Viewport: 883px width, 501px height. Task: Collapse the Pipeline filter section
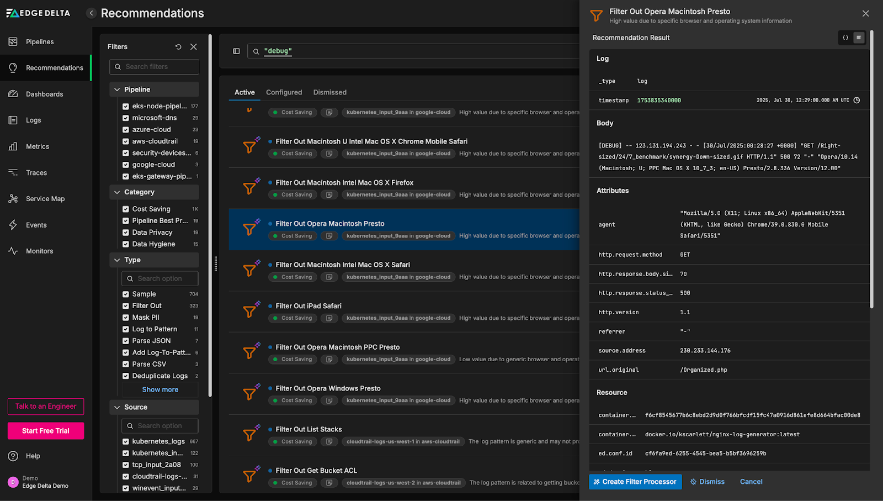(x=117, y=89)
